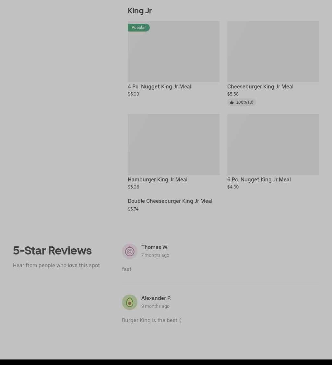This screenshot has width=332, height=365.
Task: Select the 4 Pc. Nugget King Jr Meal title
Action: pos(160,86)
